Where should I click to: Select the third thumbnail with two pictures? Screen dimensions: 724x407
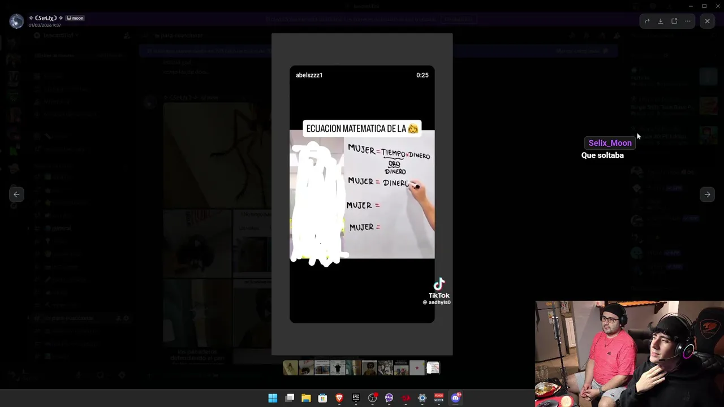(322, 369)
